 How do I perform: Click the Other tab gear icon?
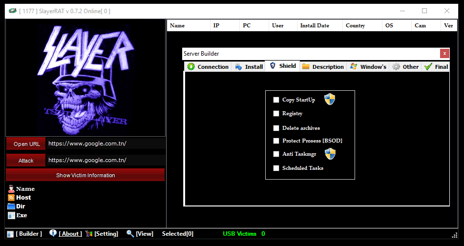pos(396,67)
